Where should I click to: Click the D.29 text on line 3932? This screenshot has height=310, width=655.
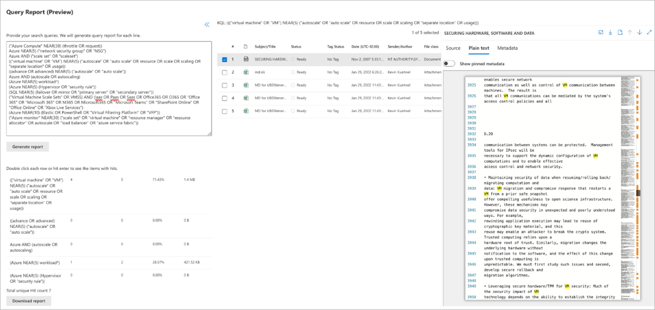click(488, 134)
